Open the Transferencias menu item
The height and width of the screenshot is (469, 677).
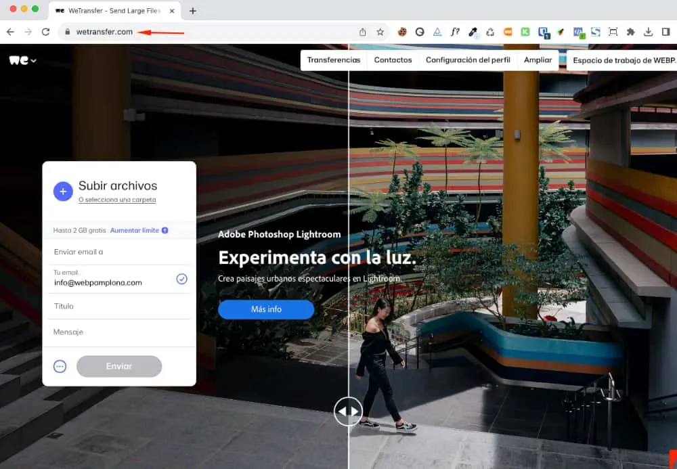click(333, 60)
